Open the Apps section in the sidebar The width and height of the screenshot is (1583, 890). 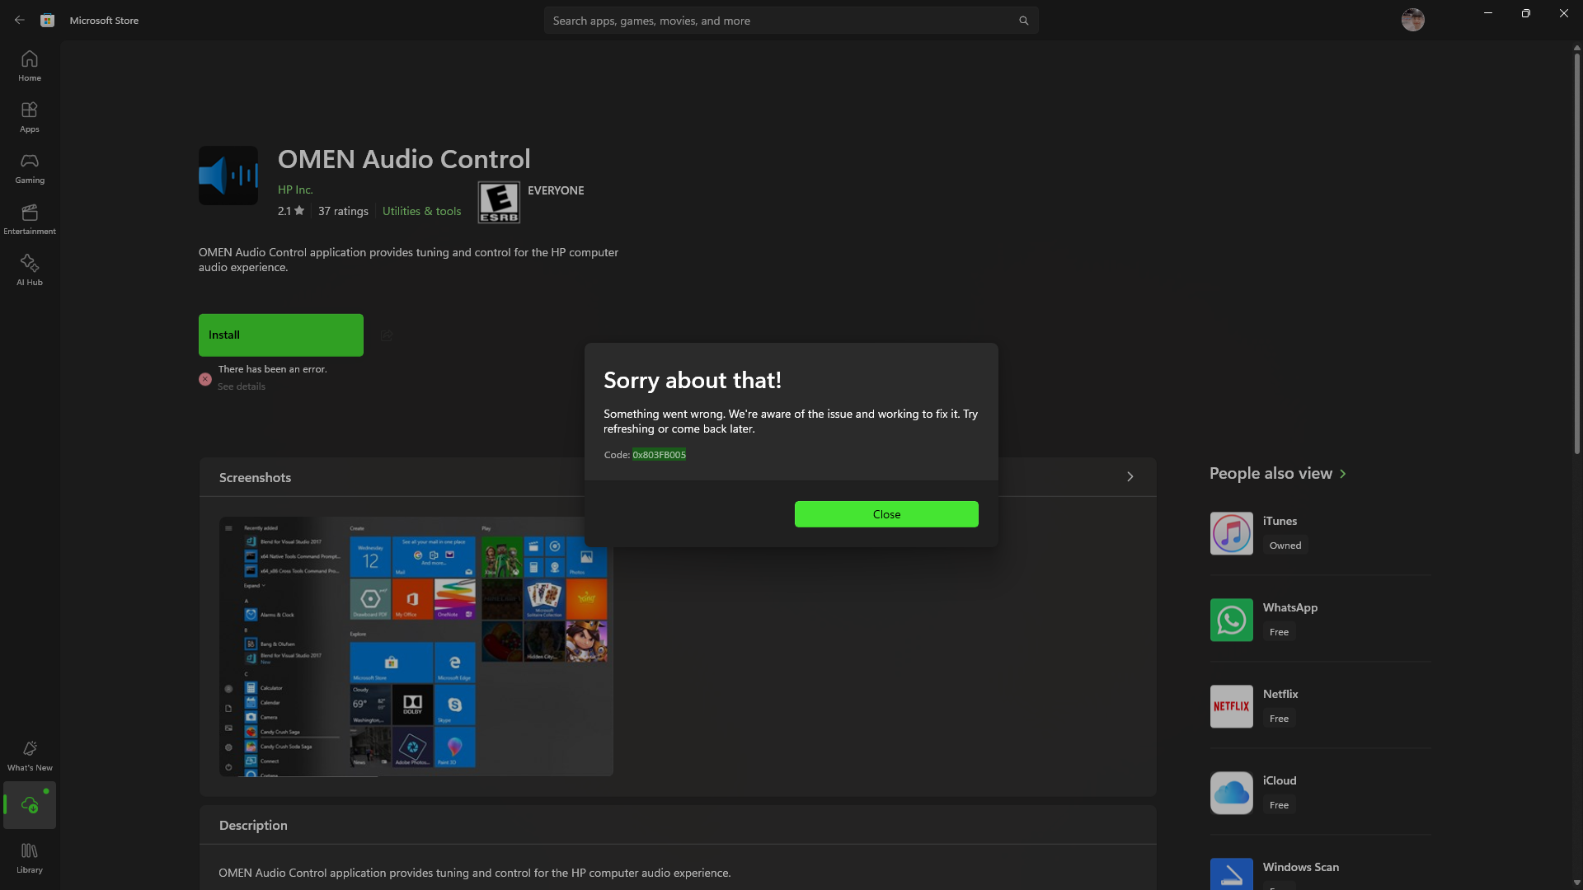coord(29,116)
